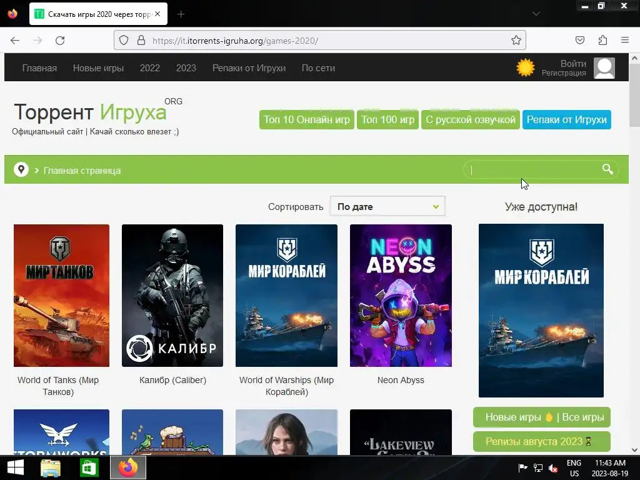The height and width of the screenshot is (480, 640).
Task: Open the 2022 menu item
Action: (150, 68)
